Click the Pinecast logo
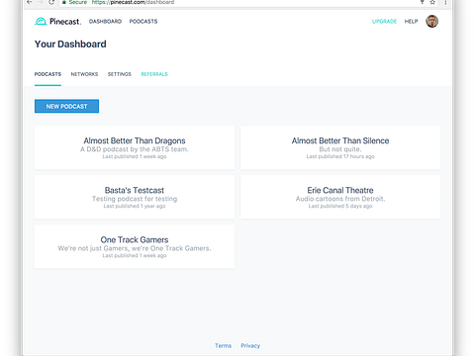 tap(57, 22)
